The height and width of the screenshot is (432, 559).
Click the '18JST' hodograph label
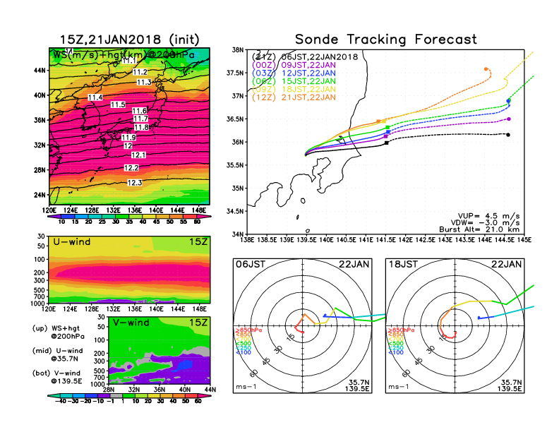click(403, 264)
